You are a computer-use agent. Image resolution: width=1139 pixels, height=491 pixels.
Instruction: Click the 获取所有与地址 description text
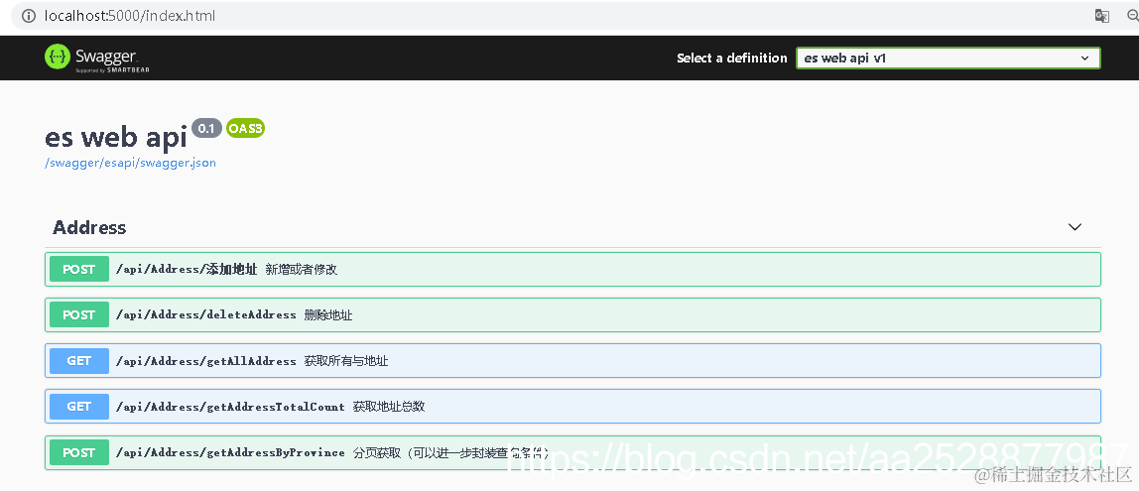(x=346, y=361)
